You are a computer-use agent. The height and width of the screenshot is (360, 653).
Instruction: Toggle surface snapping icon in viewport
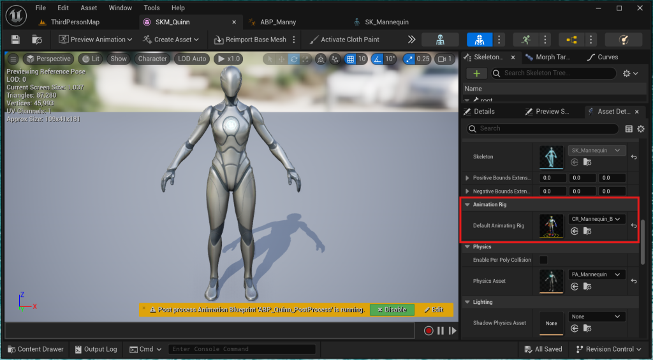(x=335, y=59)
